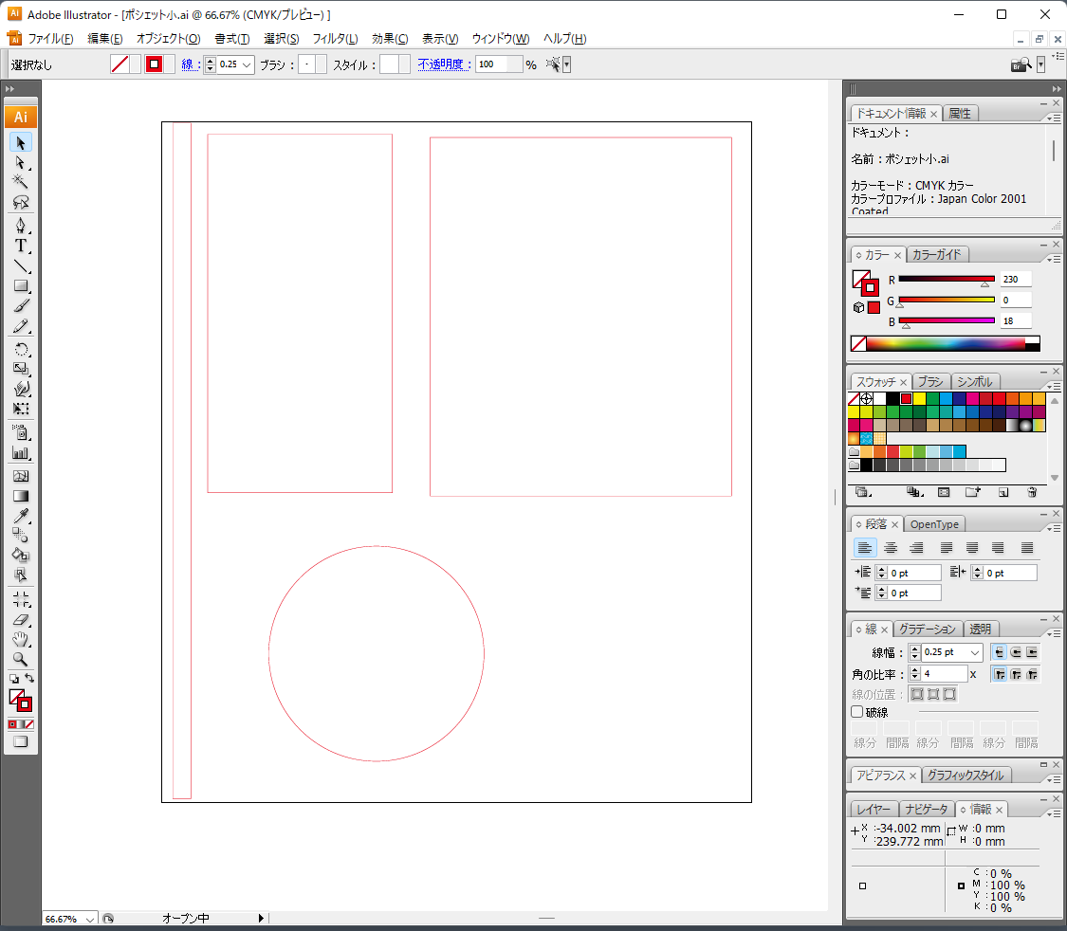Click the 不透明度 link in the control bar
This screenshot has height=931, width=1067.
pos(443,64)
